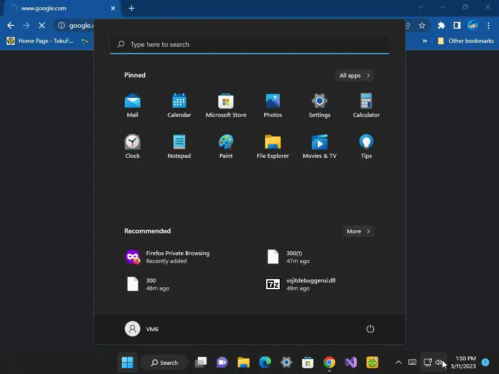Launch Microsoft Store from pinned apps
499x374 pixels.
[226, 105]
